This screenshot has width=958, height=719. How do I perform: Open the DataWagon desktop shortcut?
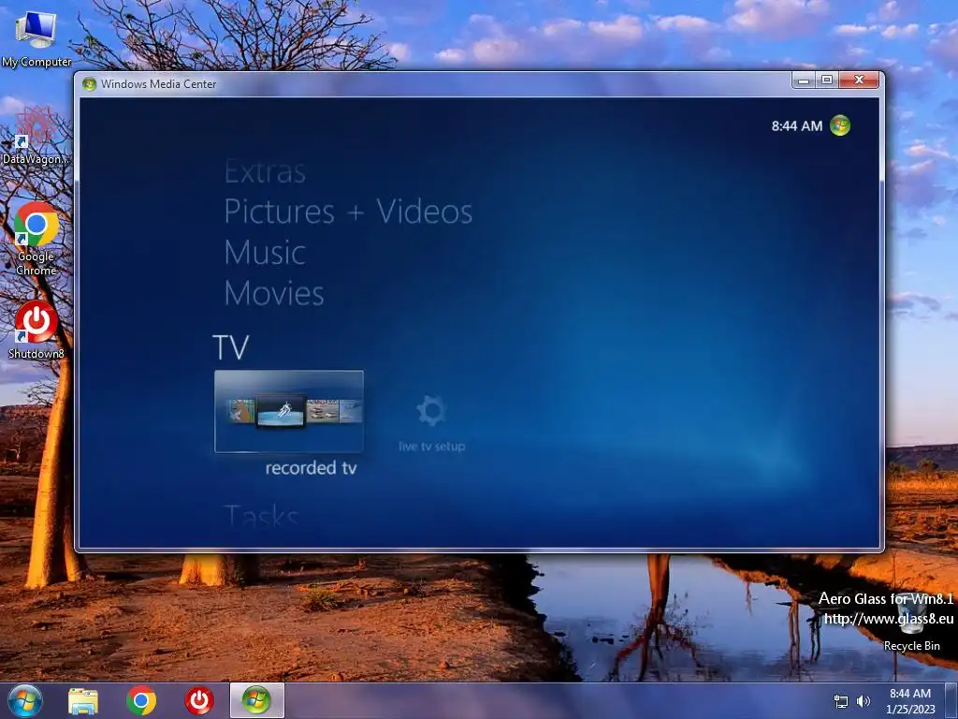pyautogui.click(x=36, y=135)
